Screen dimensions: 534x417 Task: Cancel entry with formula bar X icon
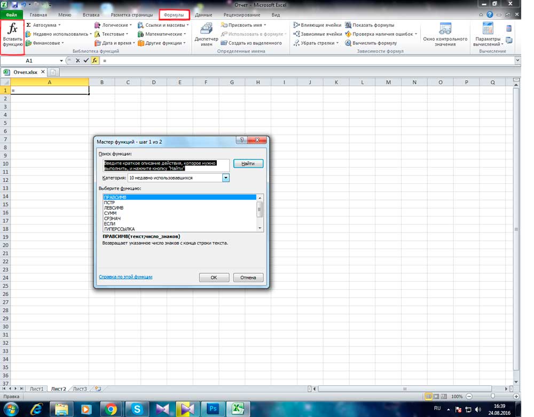tap(78, 61)
